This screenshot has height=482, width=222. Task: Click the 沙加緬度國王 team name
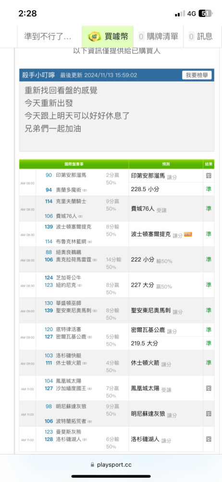[71, 388]
